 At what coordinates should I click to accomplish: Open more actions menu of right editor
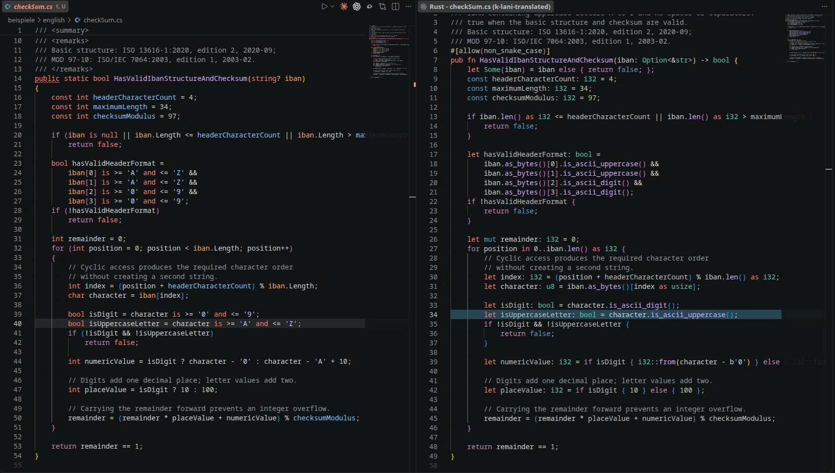pyautogui.click(x=825, y=6)
